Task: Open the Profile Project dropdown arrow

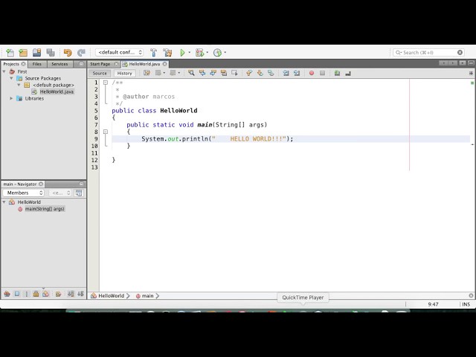Action: point(225,52)
